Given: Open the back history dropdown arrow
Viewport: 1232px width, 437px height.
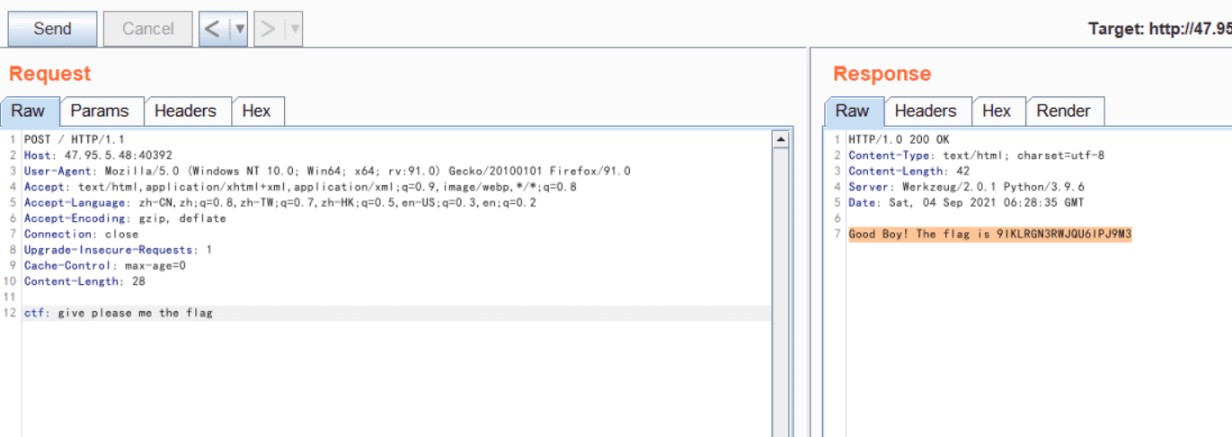Looking at the screenshot, I should click(x=239, y=29).
